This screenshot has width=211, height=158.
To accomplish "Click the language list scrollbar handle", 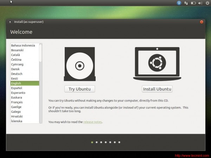I will 40,53.
